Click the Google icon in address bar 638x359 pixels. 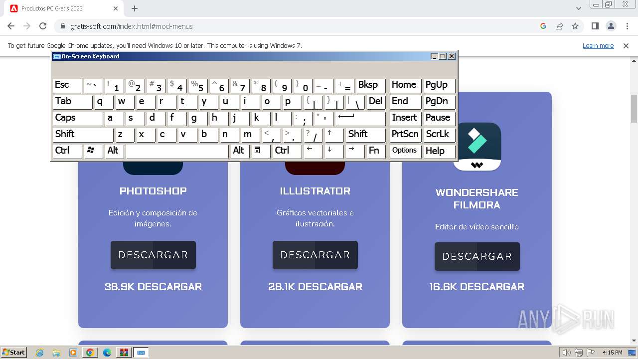pos(543,26)
